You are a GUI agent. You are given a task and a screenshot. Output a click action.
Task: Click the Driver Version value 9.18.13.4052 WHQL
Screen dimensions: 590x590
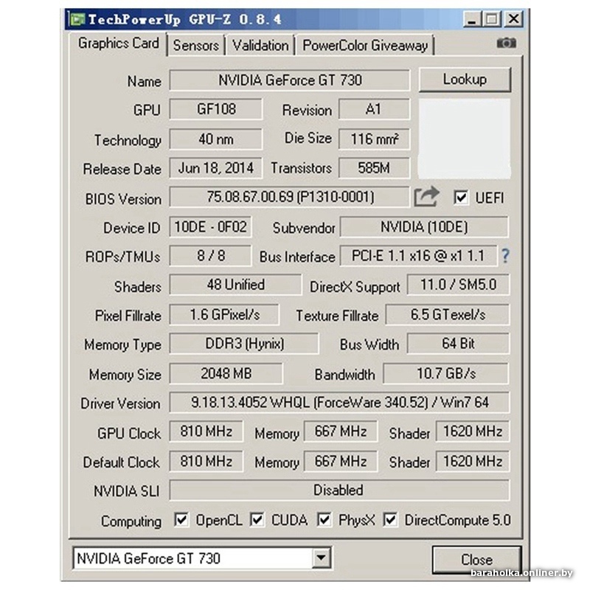tap(340, 403)
